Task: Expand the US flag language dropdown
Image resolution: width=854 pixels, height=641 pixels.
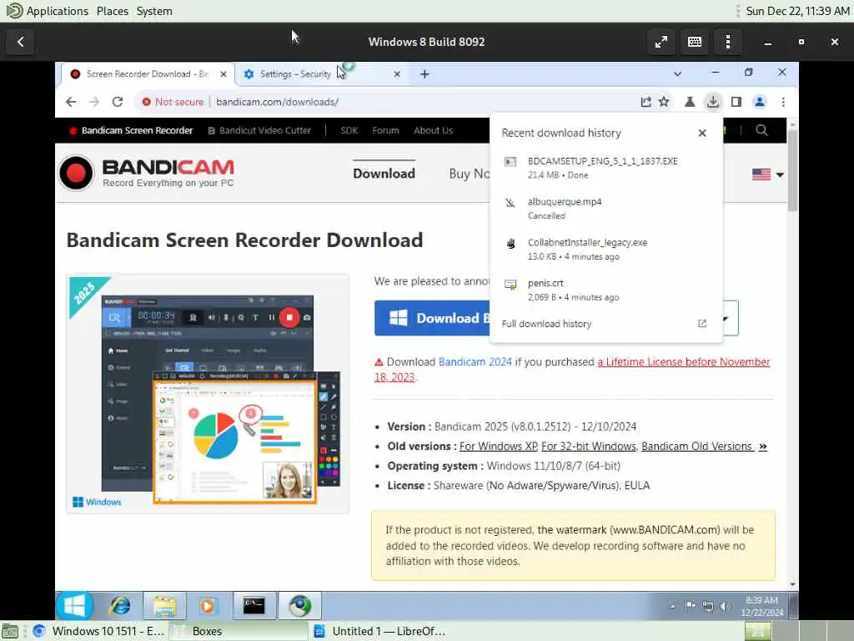Action: 768,174
